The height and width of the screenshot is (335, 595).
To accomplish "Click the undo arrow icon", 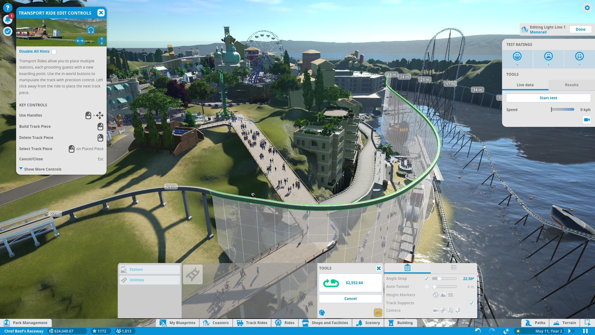I will [478, 331].
